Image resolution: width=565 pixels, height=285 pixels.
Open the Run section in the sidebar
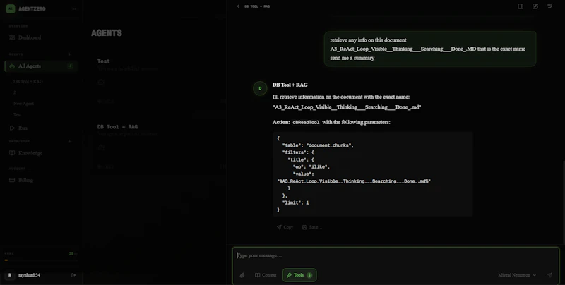pyautogui.click(x=40, y=128)
